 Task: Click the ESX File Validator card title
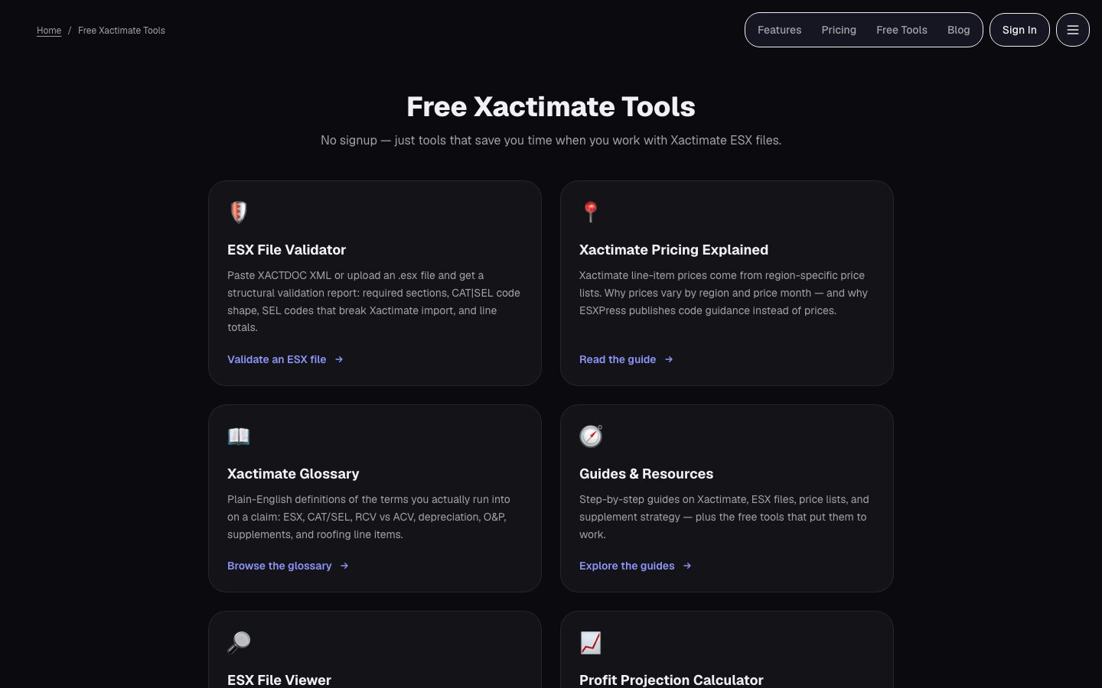(x=286, y=250)
